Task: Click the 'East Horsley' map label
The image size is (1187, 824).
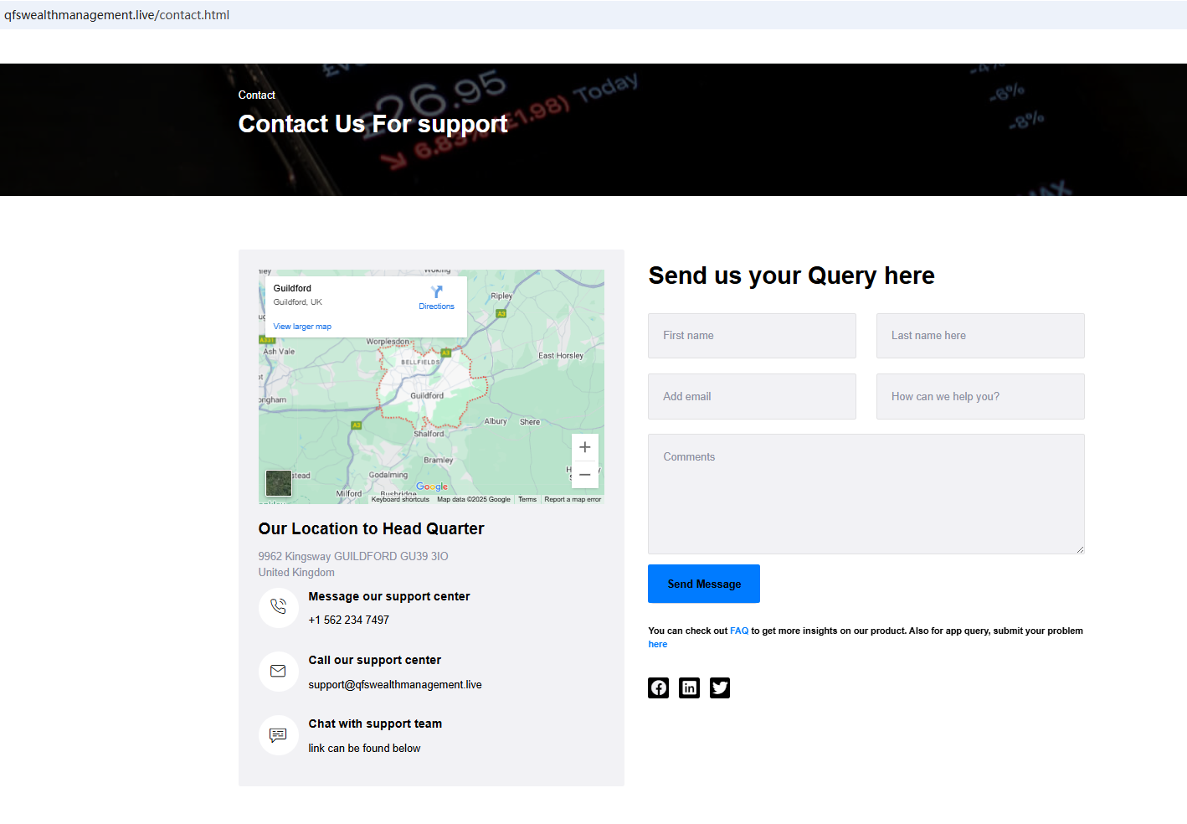Action: point(561,356)
